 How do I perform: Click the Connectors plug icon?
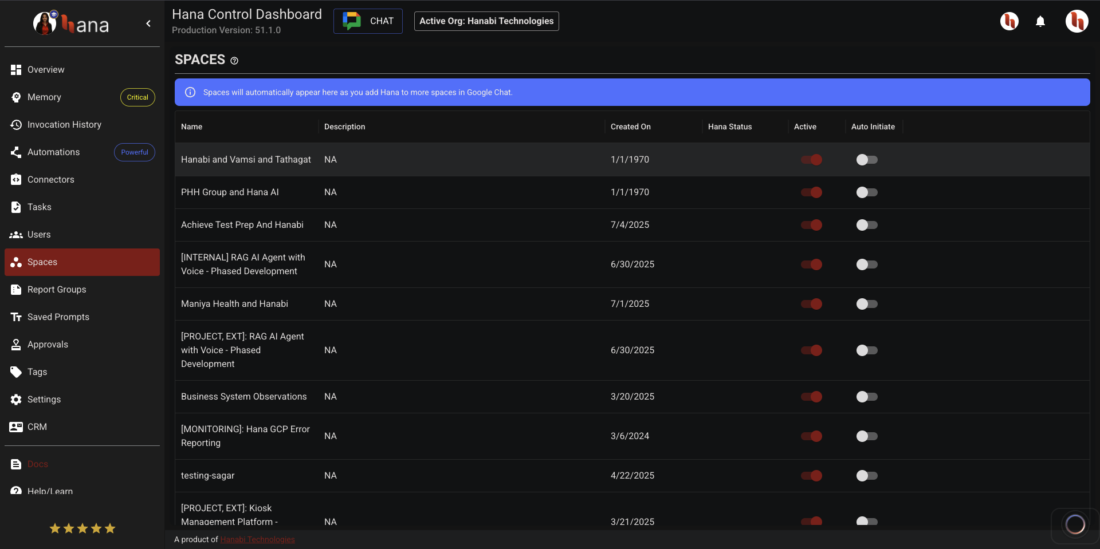16,180
